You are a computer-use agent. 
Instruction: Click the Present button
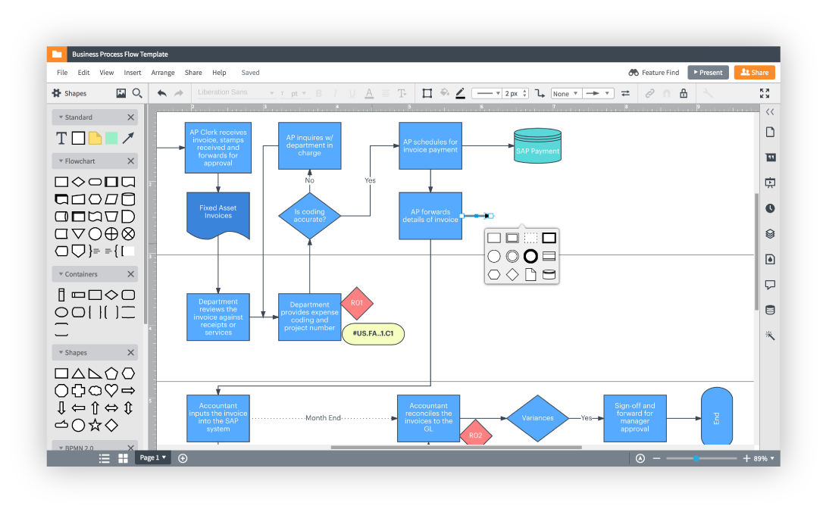tap(708, 73)
